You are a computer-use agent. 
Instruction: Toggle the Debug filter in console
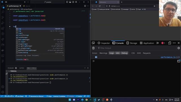pyautogui.click(x=124, y=53)
